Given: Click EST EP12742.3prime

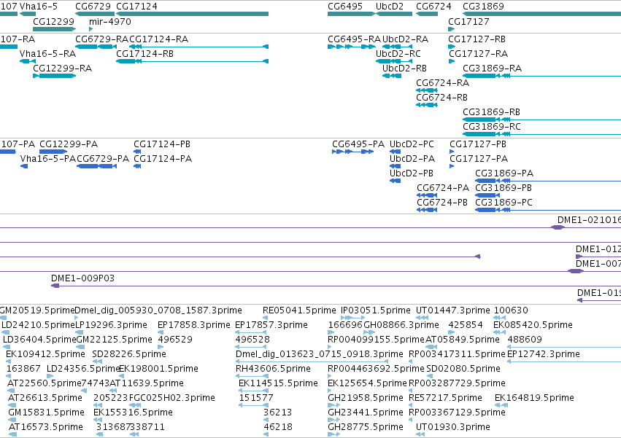Looking at the screenshot, I should click(x=564, y=361).
